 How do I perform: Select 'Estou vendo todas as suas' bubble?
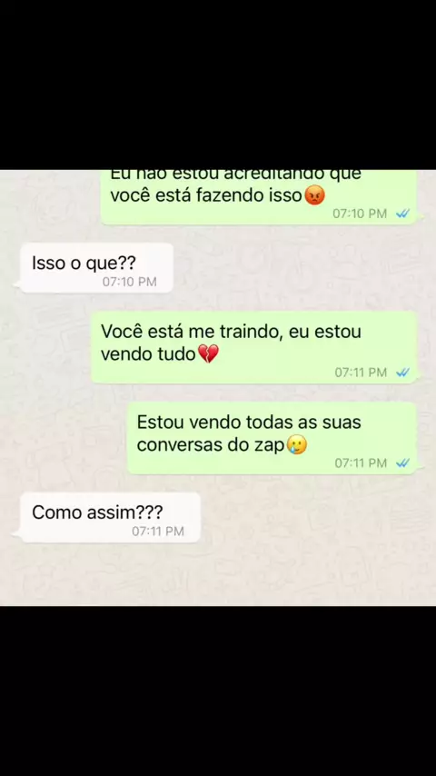point(272,438)
